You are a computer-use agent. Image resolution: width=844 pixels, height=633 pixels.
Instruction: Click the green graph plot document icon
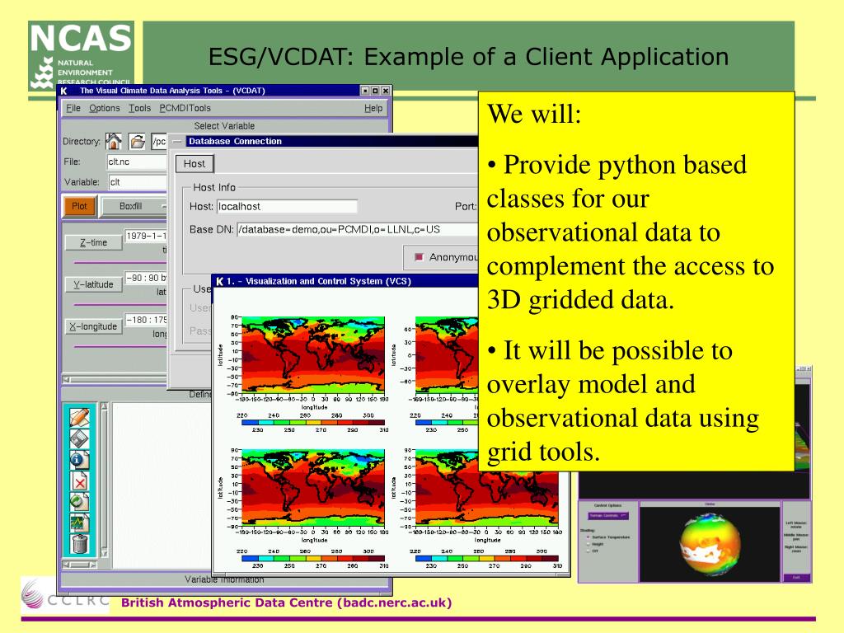(80, 523)
